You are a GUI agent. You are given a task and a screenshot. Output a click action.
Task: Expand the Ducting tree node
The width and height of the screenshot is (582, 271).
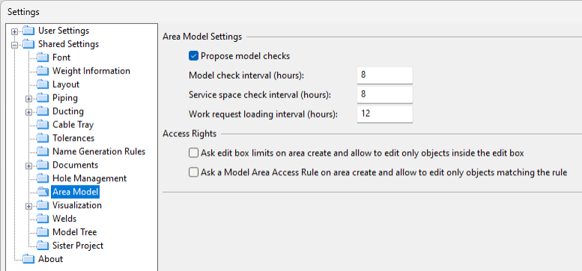point(29,112)
